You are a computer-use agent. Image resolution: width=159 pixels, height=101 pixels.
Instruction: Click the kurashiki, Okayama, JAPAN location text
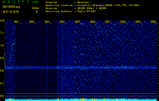point(108,5)
